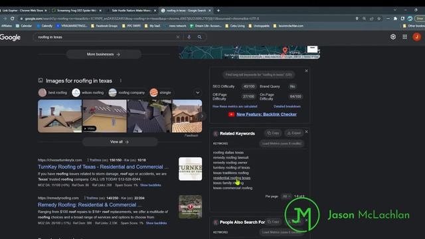The height and width of the screenshot is (239, 425).
Task: Open the browser extensions puzzle icon
Action: click(395, 19)
